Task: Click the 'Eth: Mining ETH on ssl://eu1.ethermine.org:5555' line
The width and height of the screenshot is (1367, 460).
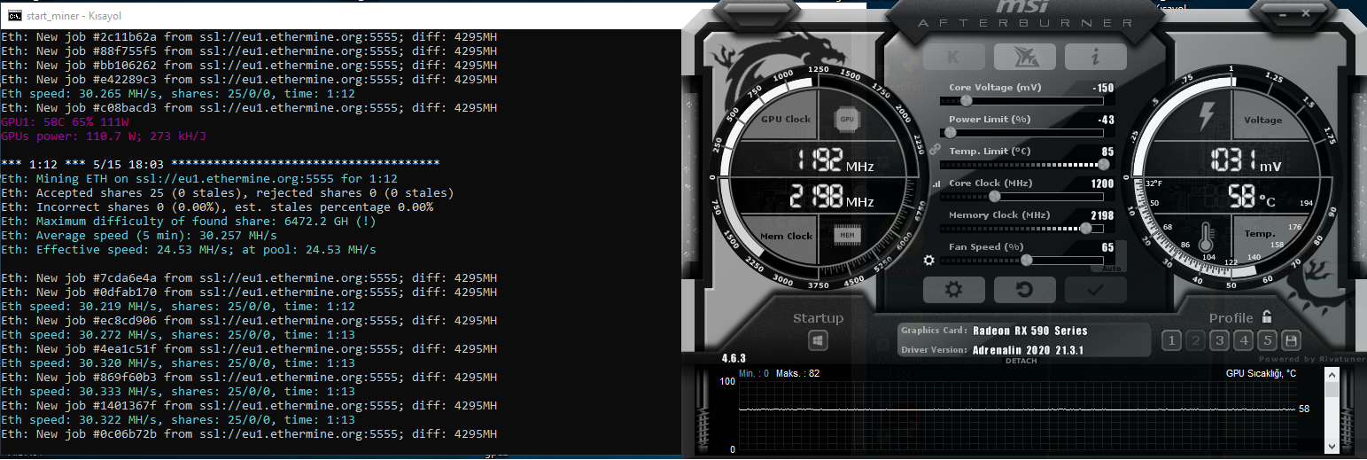Action: pos(199,179)
